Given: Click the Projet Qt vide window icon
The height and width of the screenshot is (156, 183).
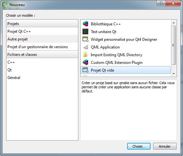Looking at the screenshot, I should [85, 70].
